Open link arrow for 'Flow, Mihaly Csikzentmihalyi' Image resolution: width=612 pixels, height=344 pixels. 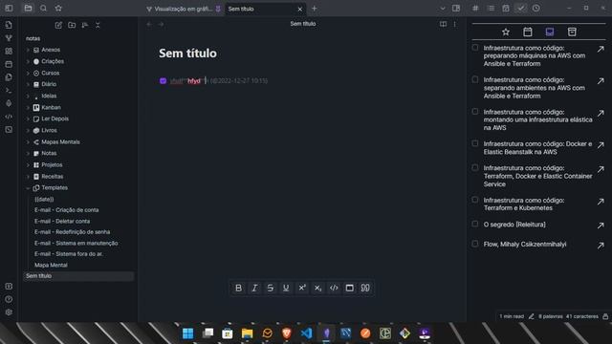(x=601, y=246)
